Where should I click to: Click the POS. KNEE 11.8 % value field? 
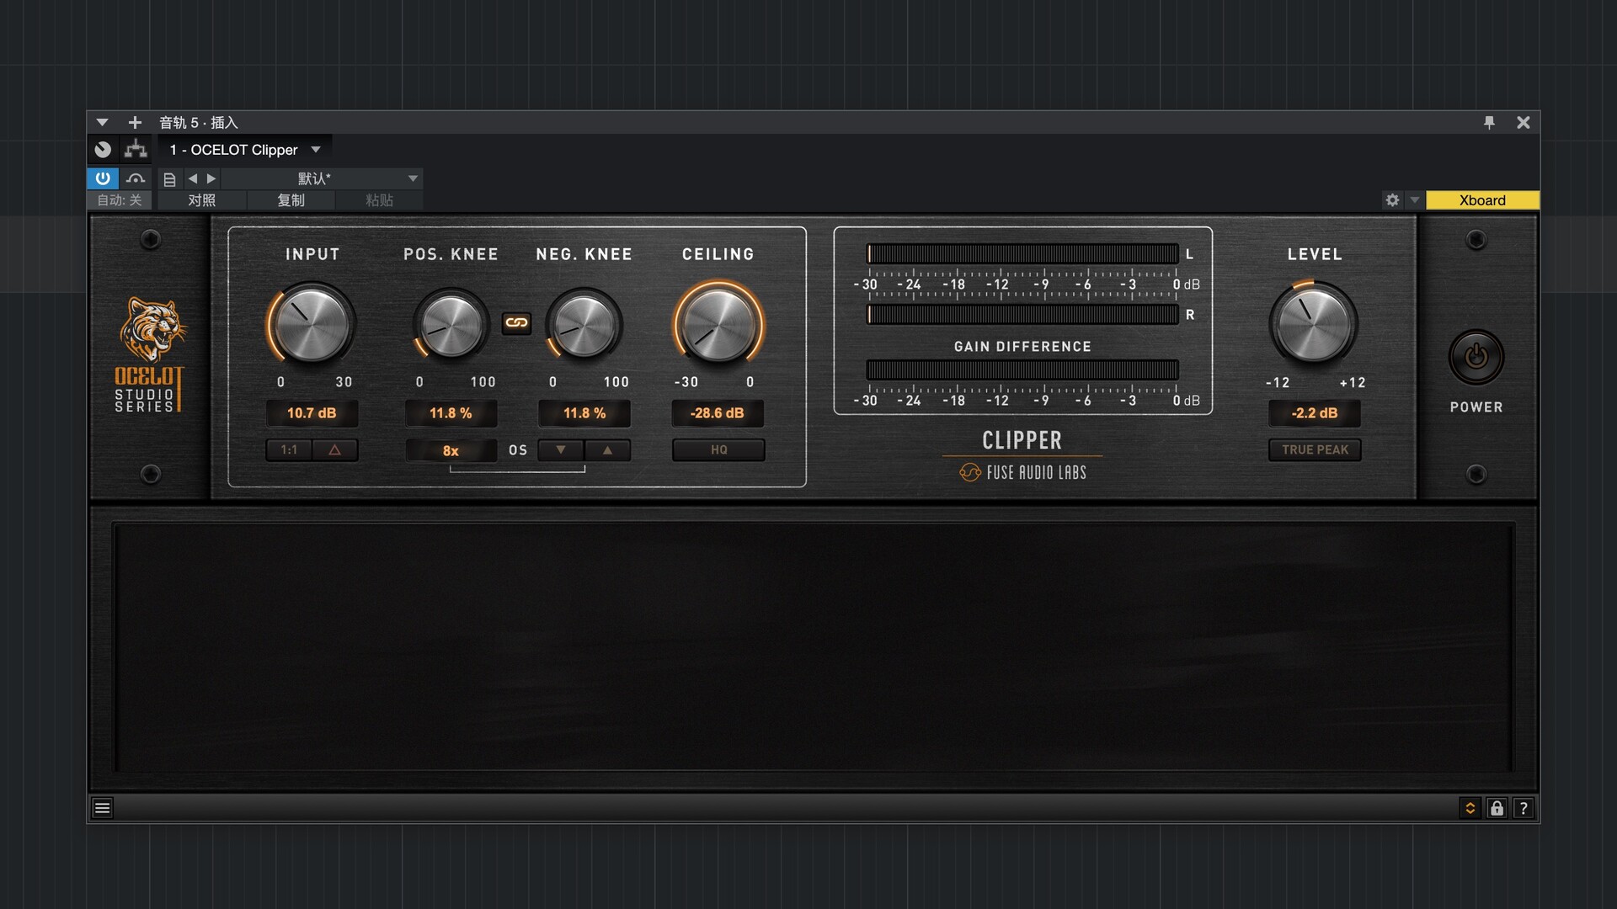(x=451, y=413)
